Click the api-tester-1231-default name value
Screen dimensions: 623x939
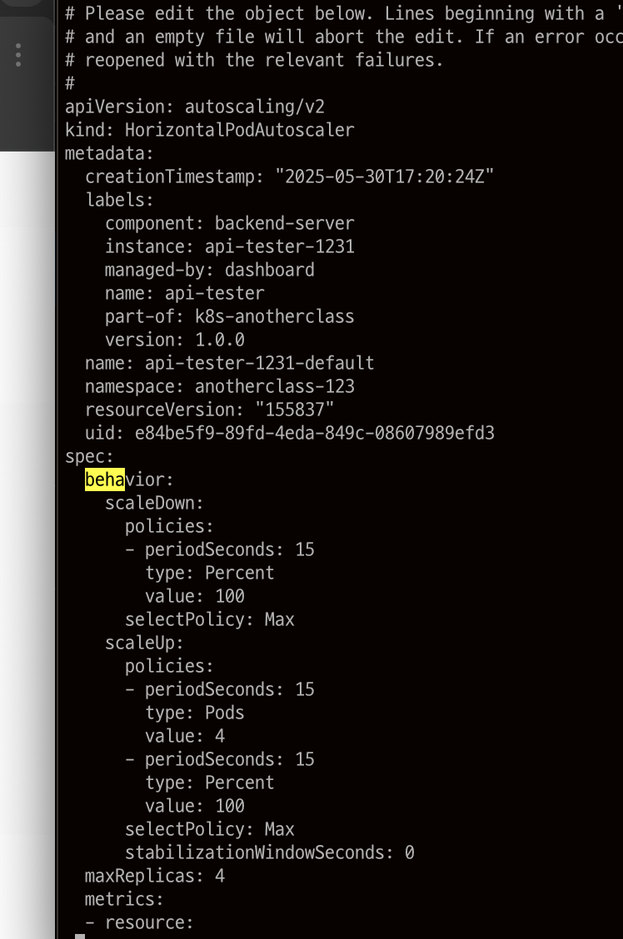[259, 363]
